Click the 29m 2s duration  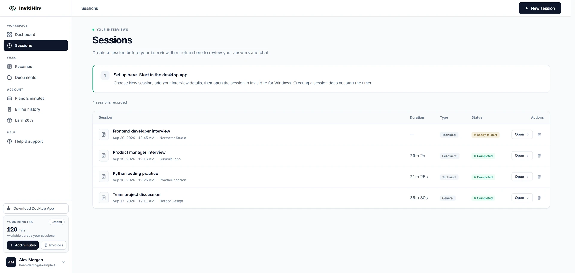point(417,156)
